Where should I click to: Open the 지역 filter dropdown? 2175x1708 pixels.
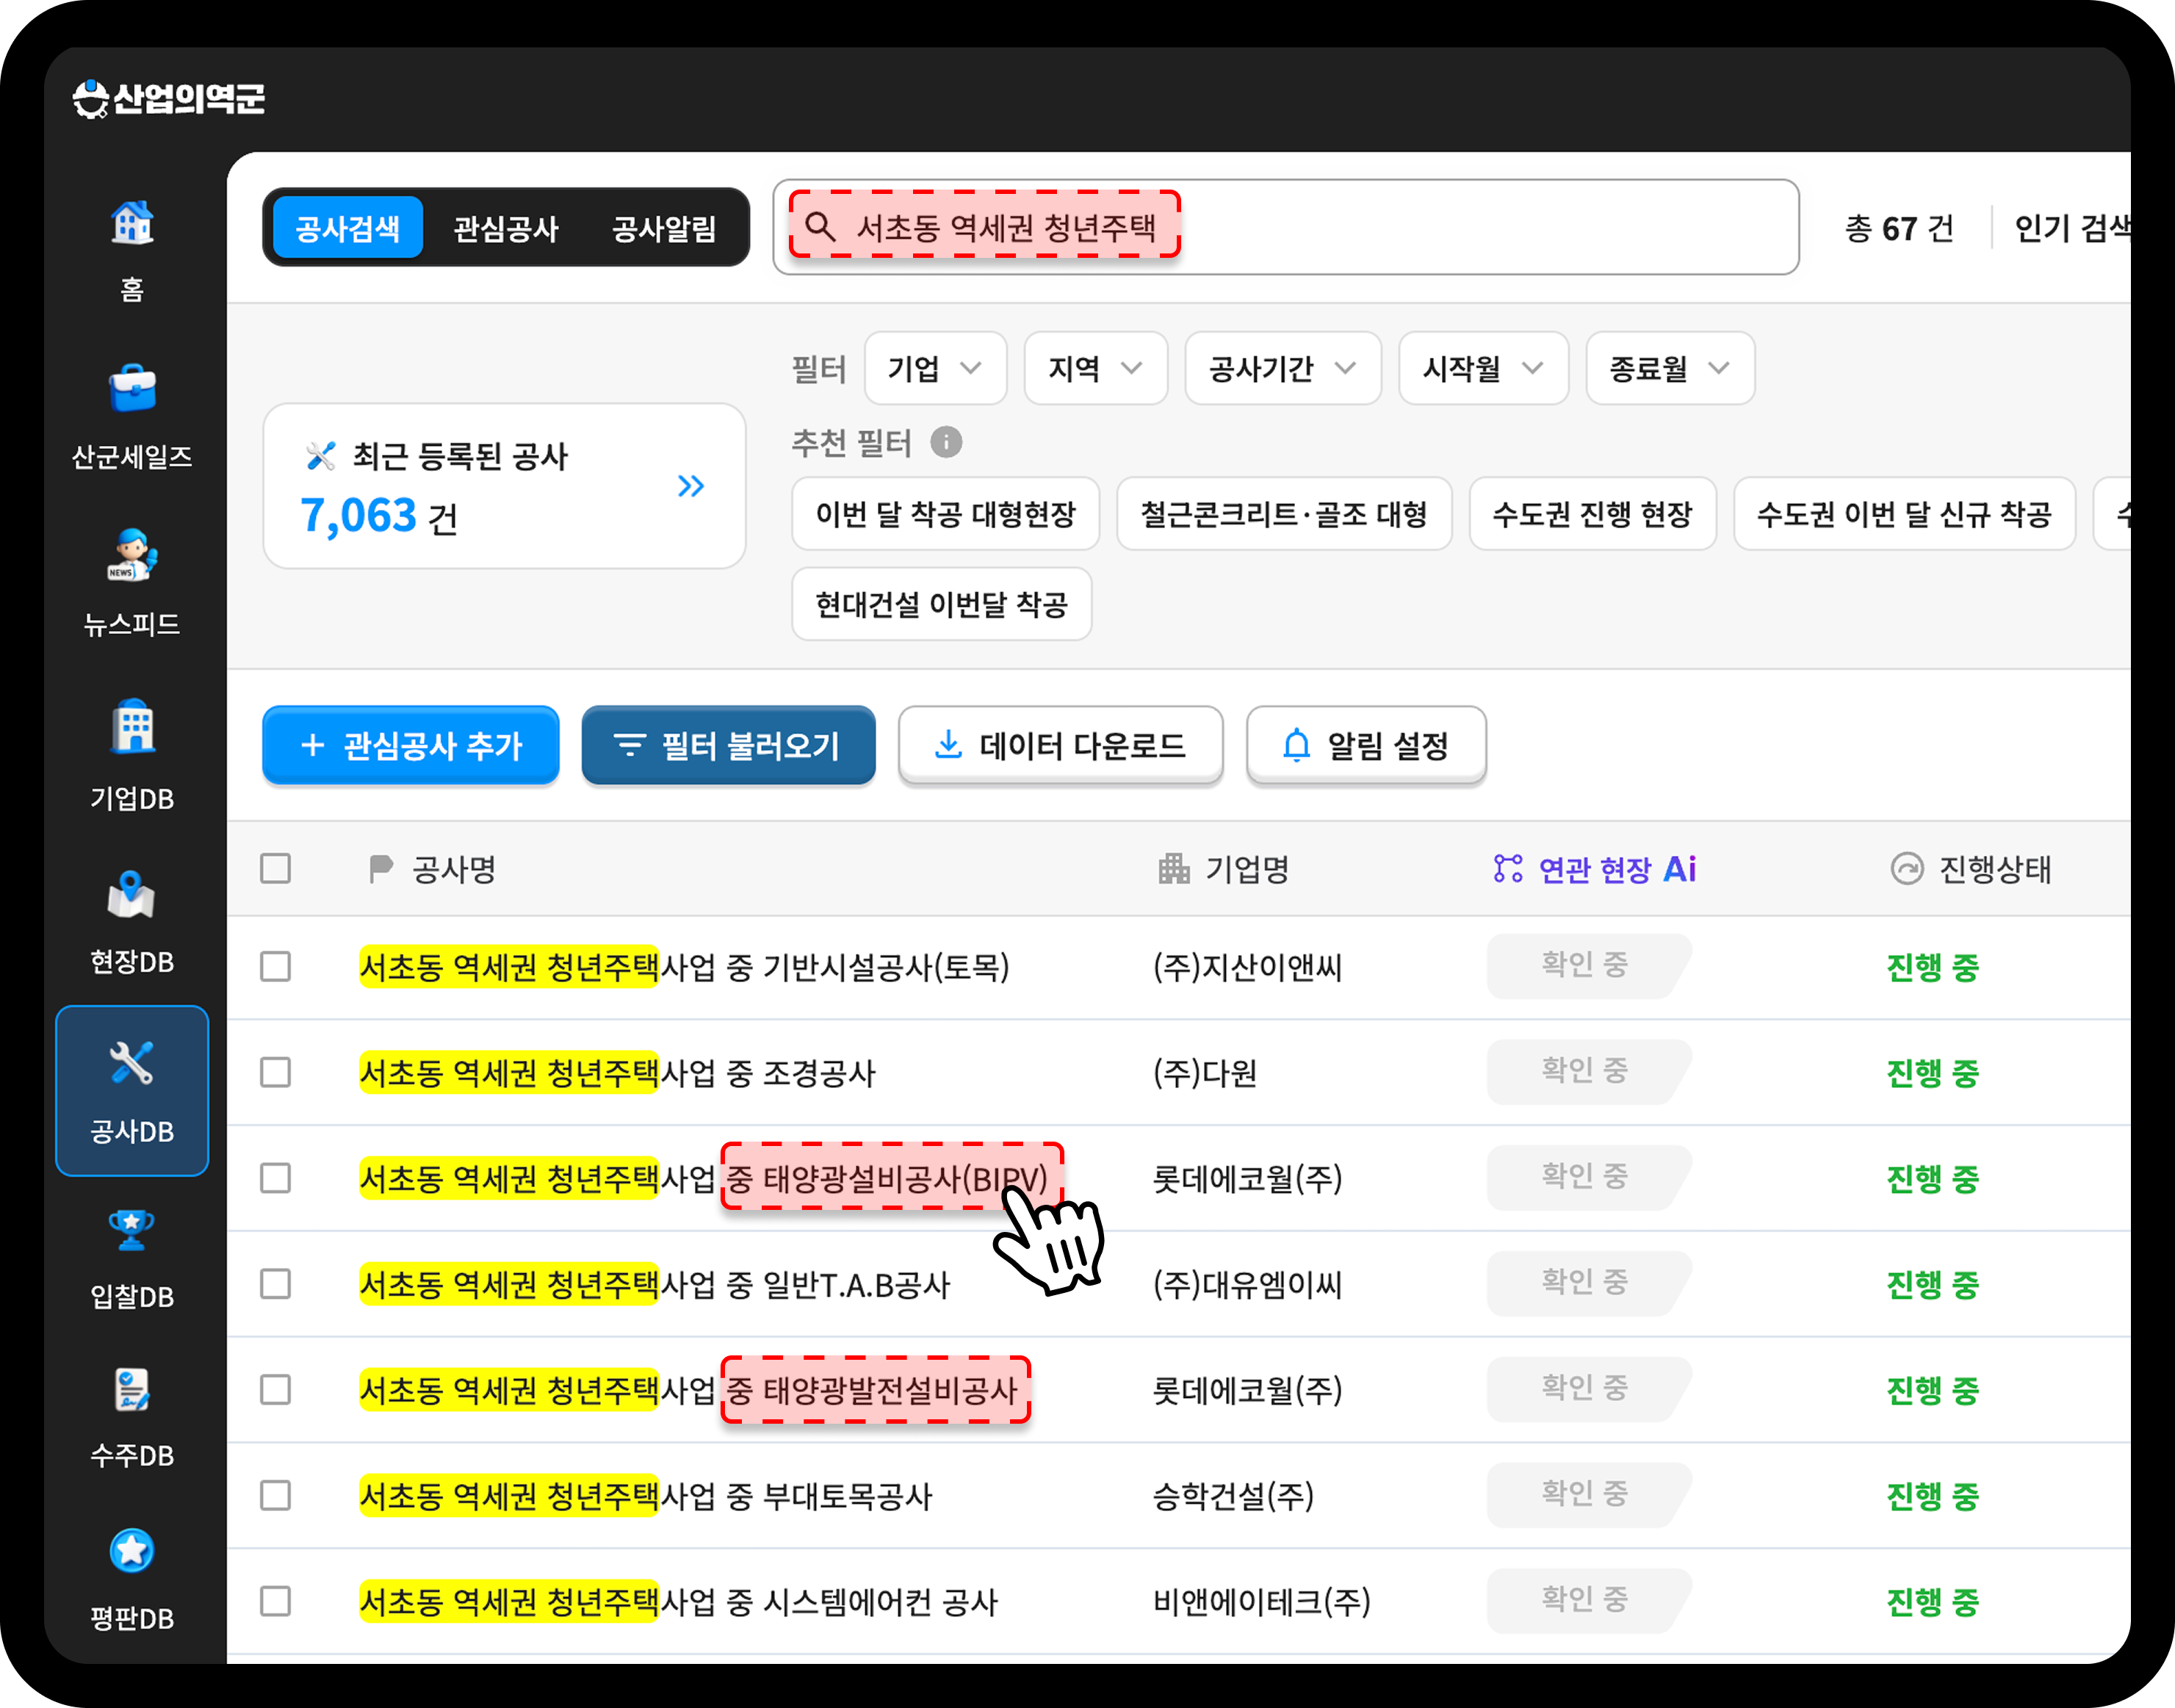1095,368
